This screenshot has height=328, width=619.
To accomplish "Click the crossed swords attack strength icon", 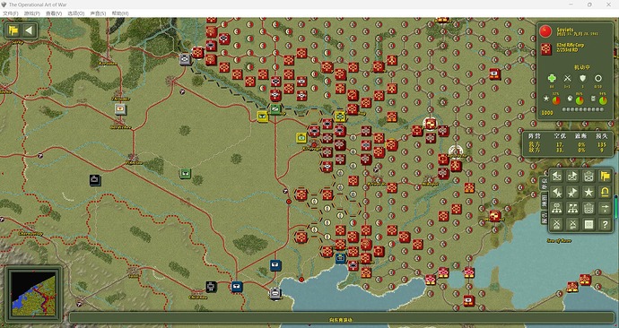I will click(x=567, y=79).
